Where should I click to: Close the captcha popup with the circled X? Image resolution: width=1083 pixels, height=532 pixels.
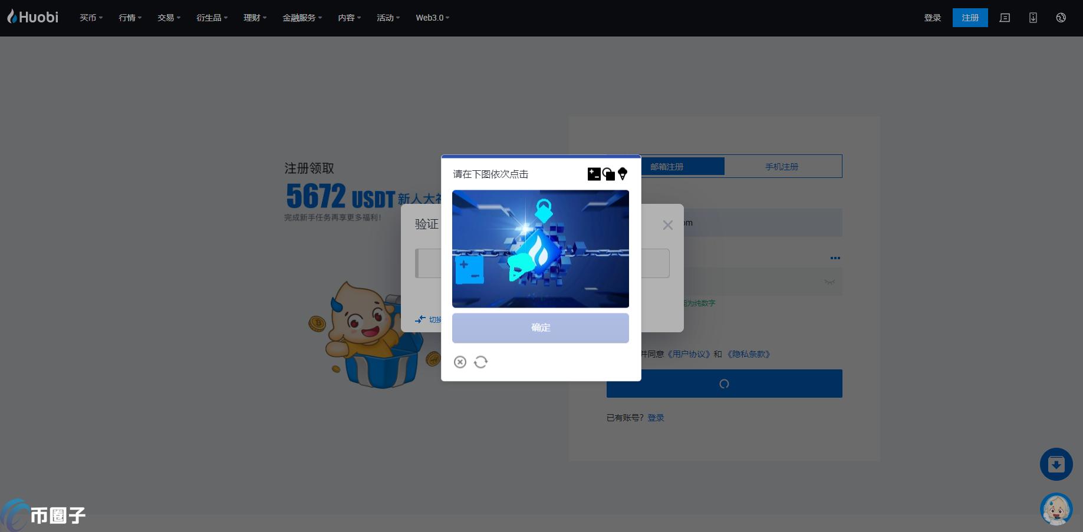coord(460,362)
